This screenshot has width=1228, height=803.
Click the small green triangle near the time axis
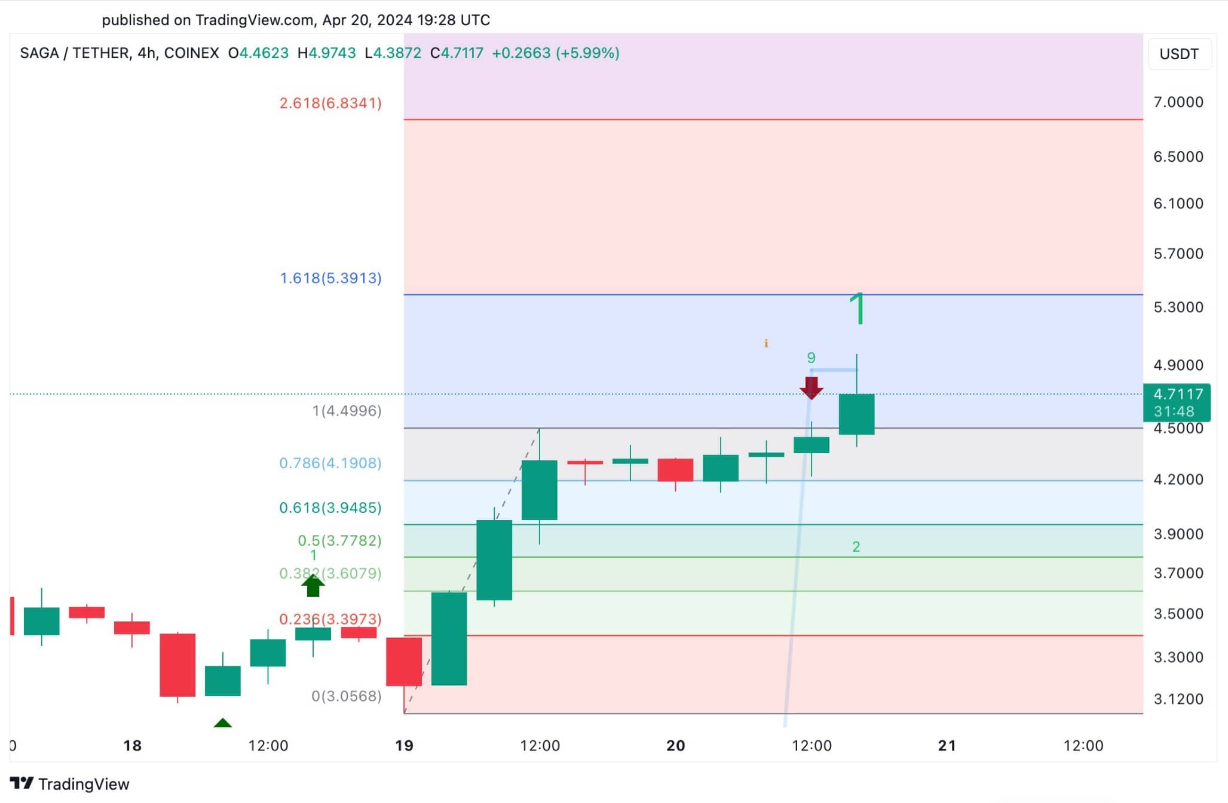click(x=222, y=722)
